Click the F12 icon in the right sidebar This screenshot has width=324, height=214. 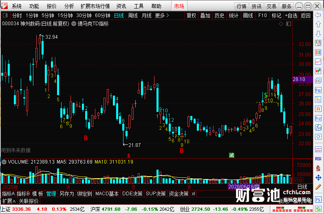[x=318, y=118]
